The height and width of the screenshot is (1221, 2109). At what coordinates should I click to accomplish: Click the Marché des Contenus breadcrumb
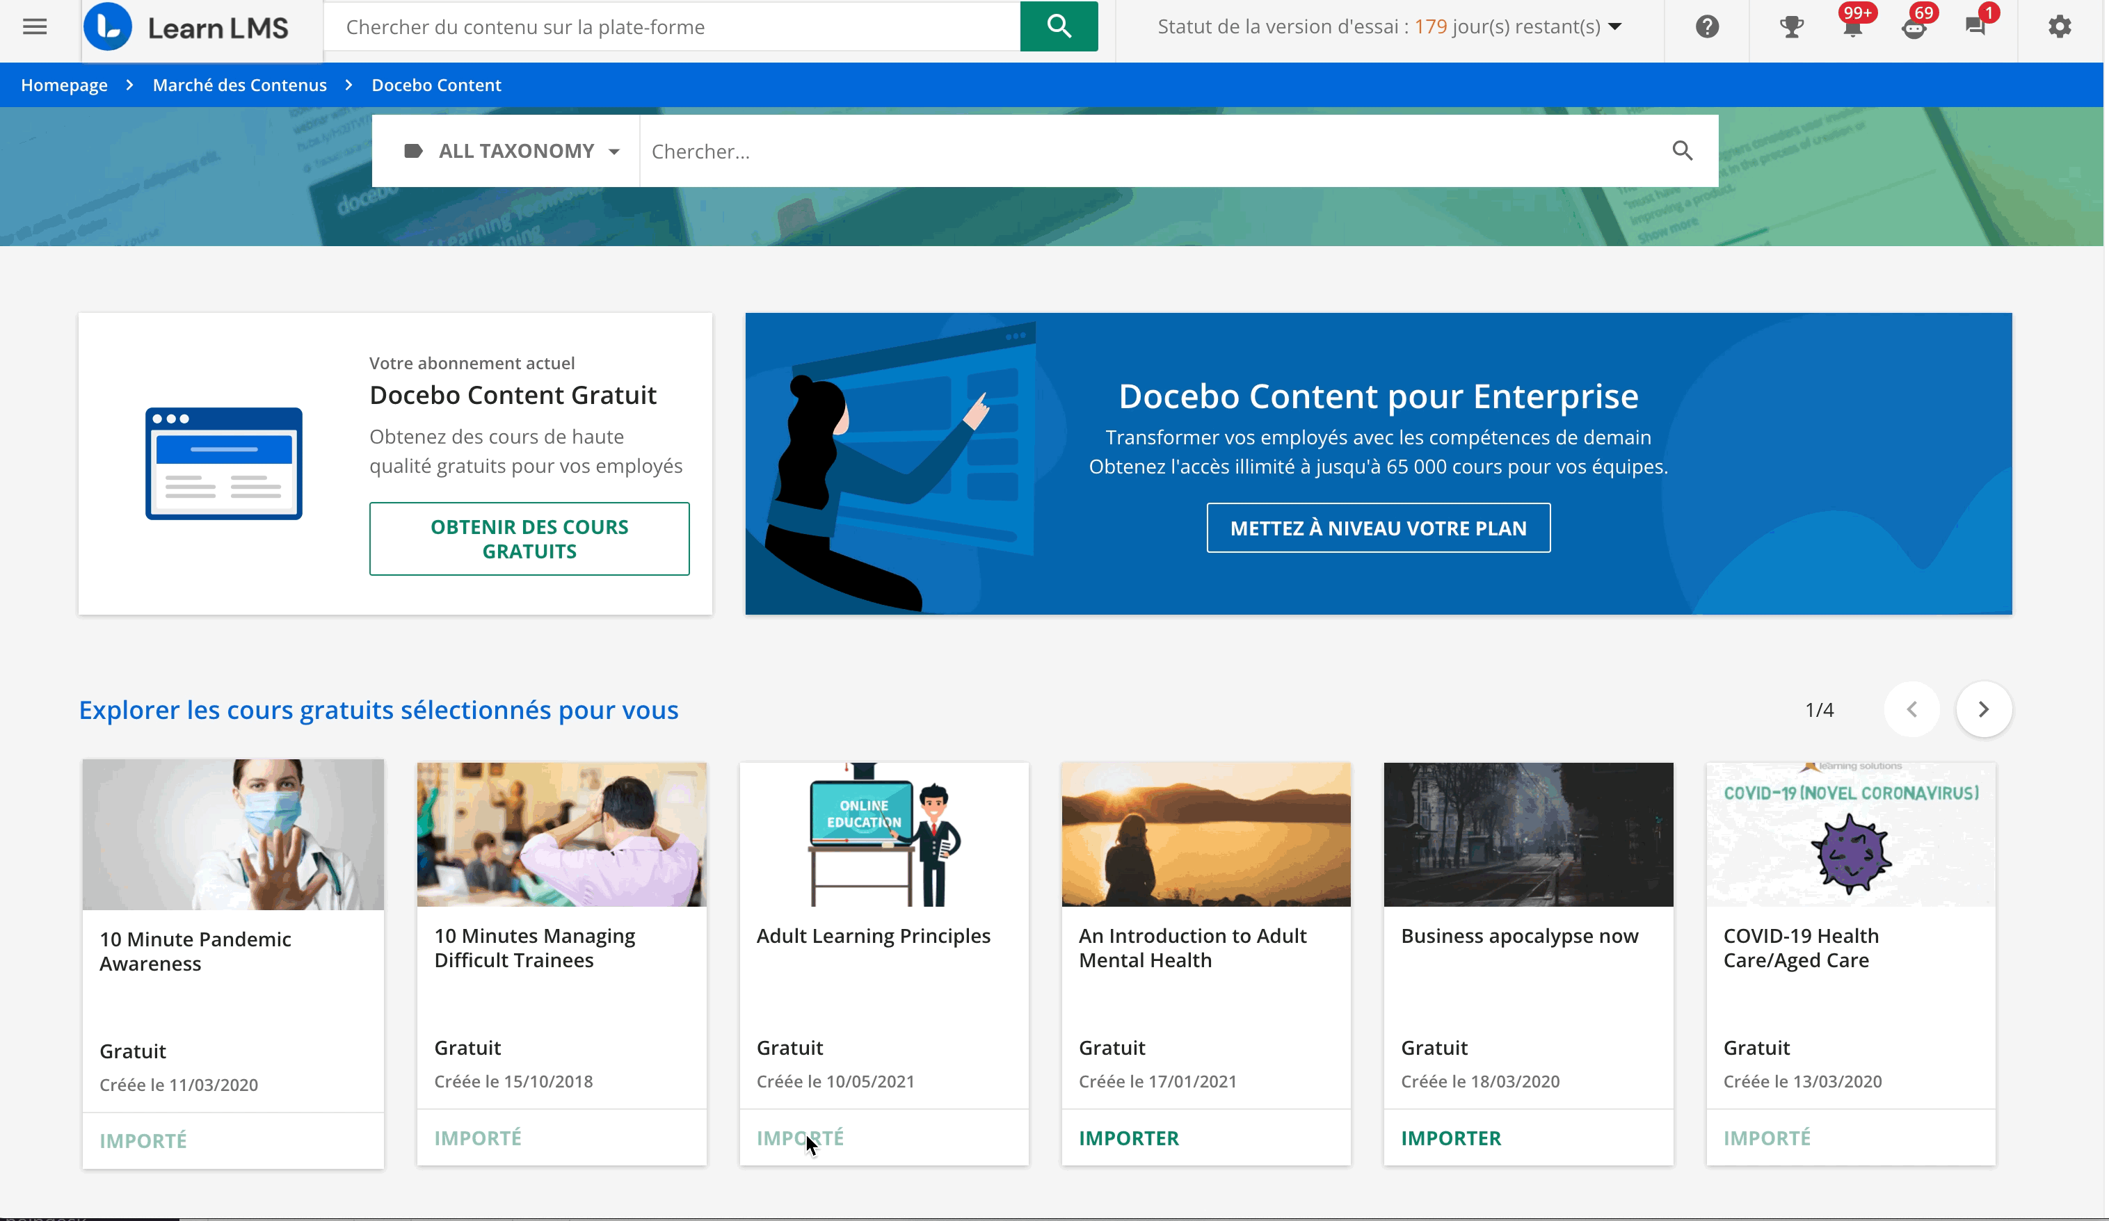[x=239, y=86]
